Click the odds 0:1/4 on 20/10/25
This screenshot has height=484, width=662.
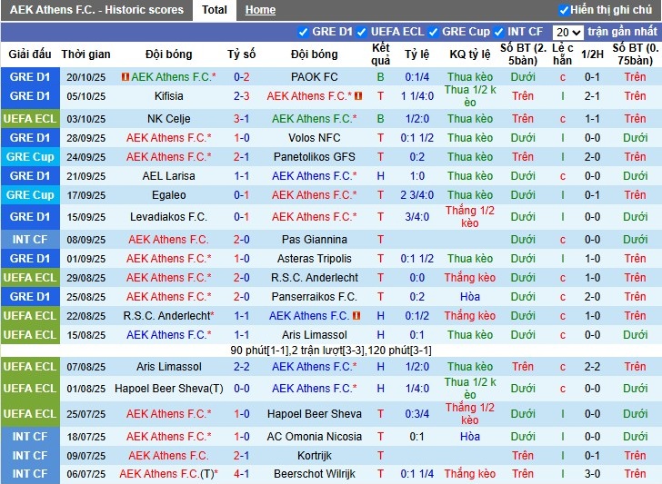pos(417,77)
